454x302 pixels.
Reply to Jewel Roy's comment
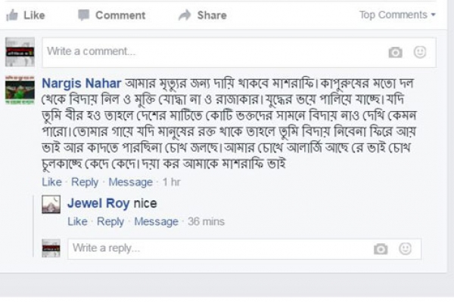[110, 221]
